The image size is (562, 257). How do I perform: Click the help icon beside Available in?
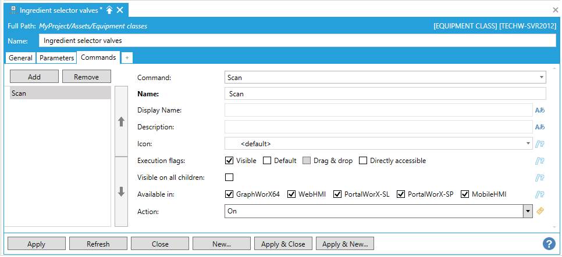[x=540, y=194]
